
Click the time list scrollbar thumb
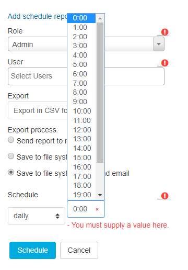[100, 93]
